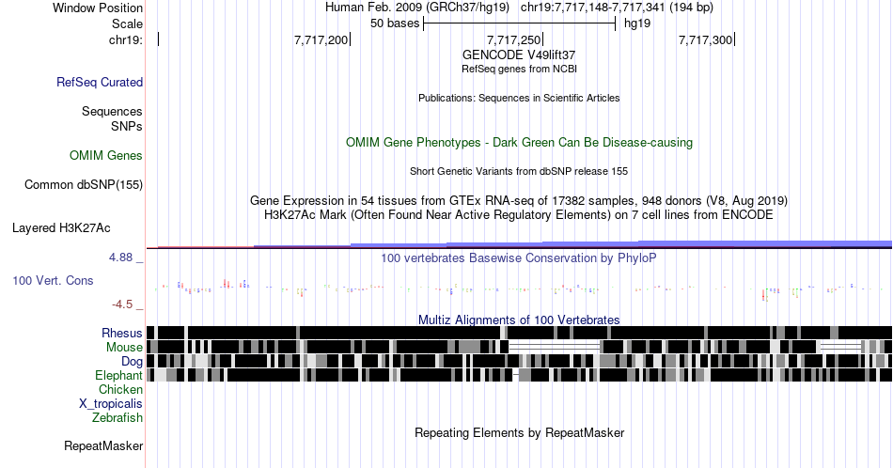Image resolution: width=893 pixels, height=468 pixels.
Task: Click the RefSeq genes from NCBI title
Action: [x=519, y=69]
